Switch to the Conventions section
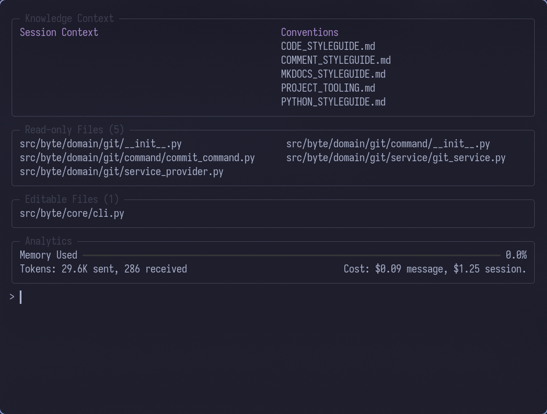The image size is (547, 414). pos(310,32)
